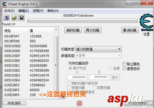Viewport: 154px width, 108px height.
Task: Open the 文件(F) menu
Action: click(9, 11)
